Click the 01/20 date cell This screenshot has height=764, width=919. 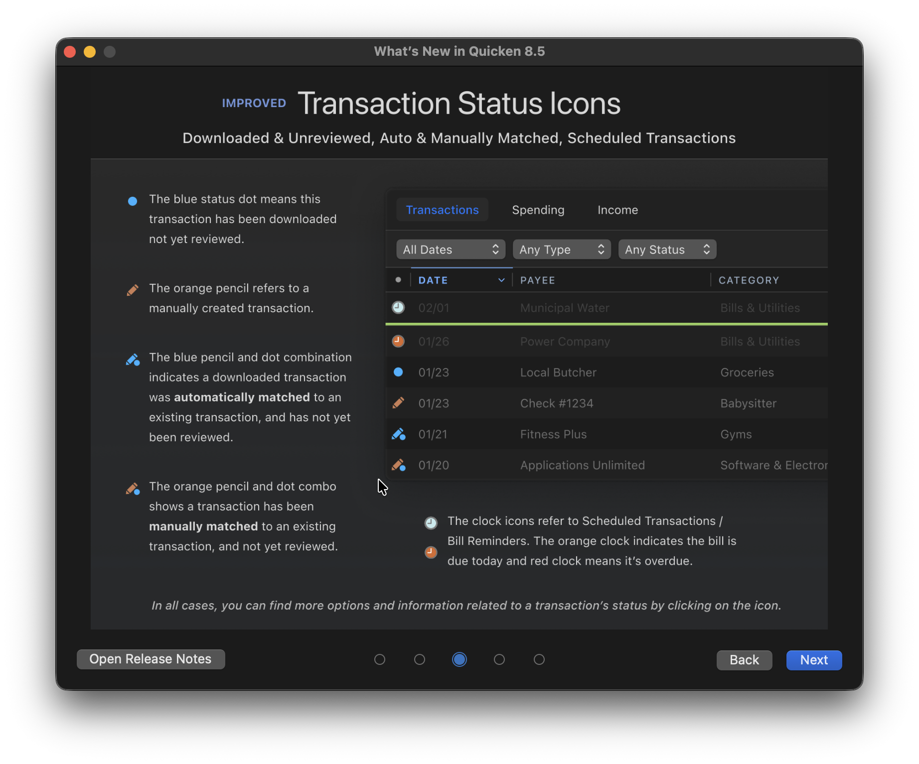coord(434,465)
